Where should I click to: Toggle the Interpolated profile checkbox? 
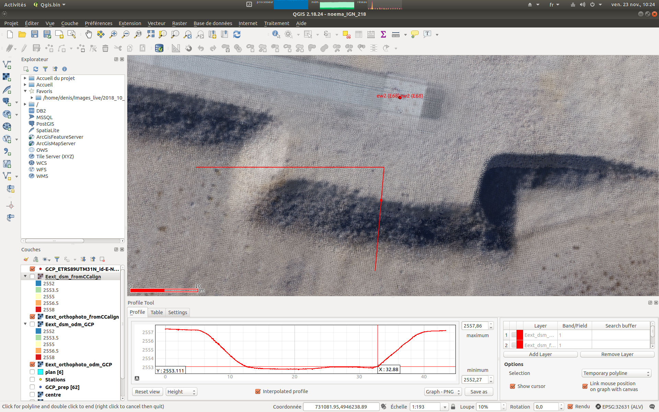(x=257, y=391)
